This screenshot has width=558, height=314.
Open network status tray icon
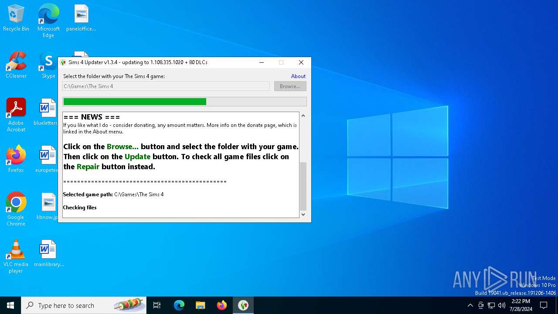[x=491, y=305]
